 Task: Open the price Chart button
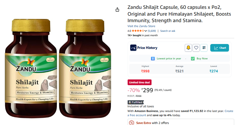point(219,48)
